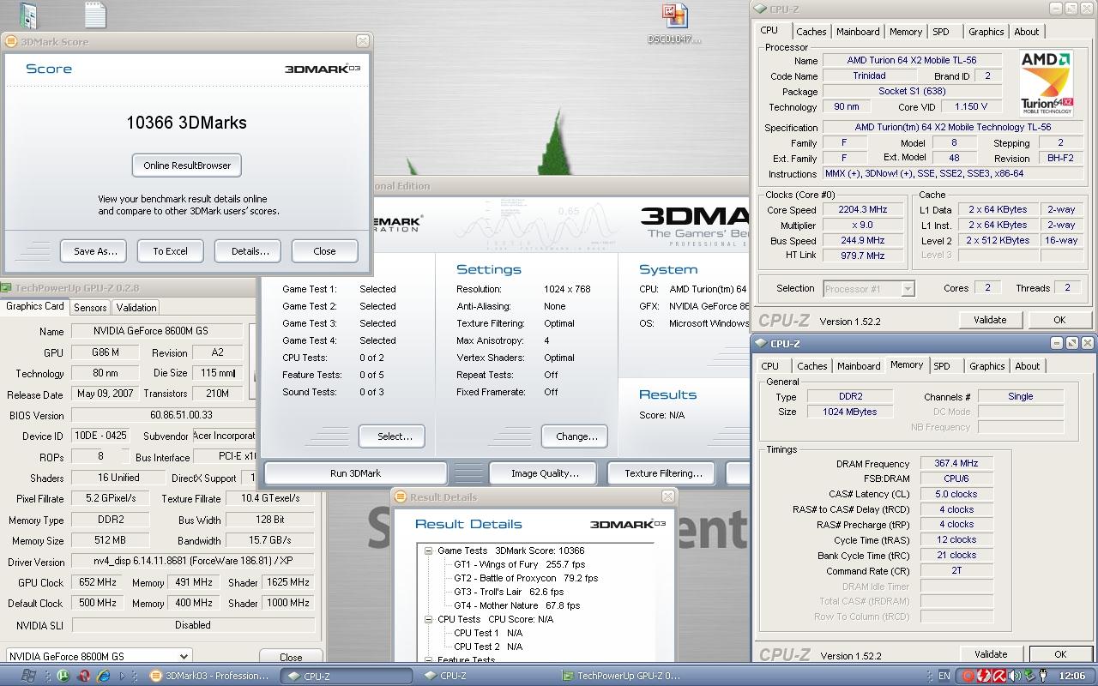This screenshot has width=1098, height=686.
Task: Open Processor selection dropdown in CPU-Z
Action: click(x=869, y=289)
